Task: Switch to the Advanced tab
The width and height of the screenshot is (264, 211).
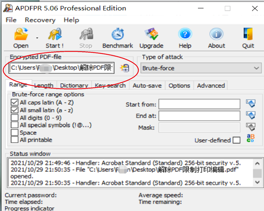Action: point(211,85)
